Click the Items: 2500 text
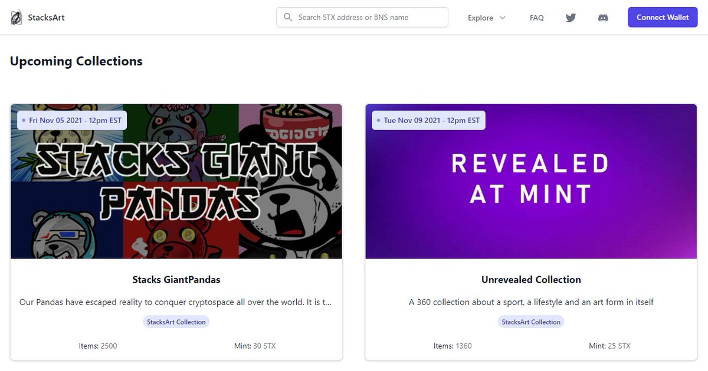This screenshot has height=371, width=708. point(98,346)
